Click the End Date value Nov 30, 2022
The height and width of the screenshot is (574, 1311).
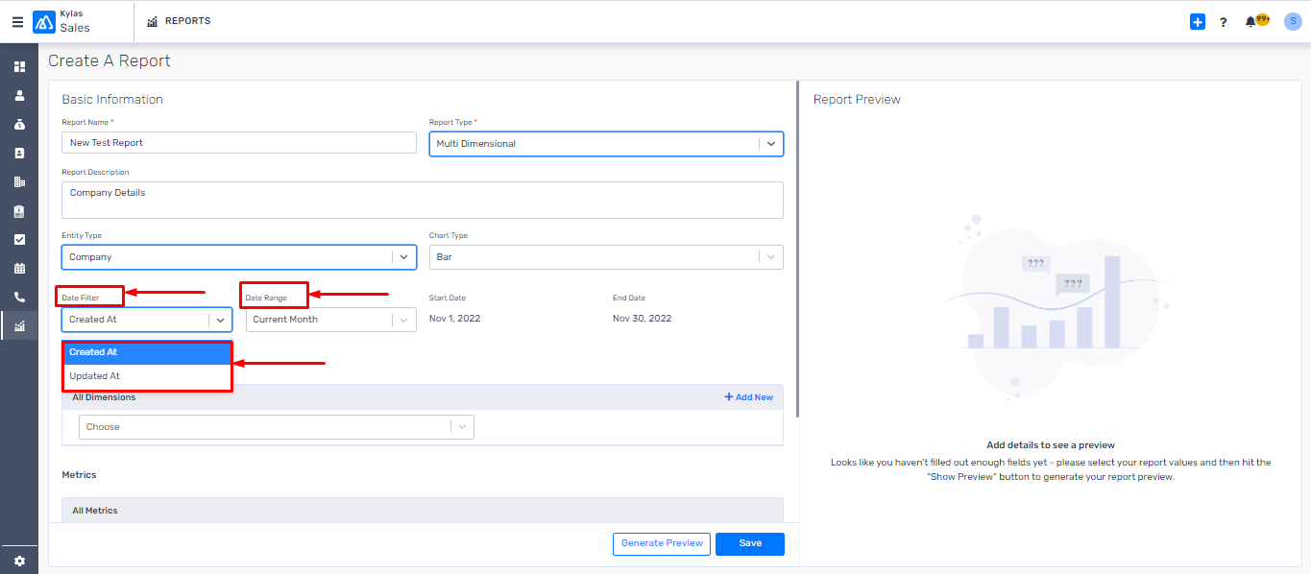[643, 319]
